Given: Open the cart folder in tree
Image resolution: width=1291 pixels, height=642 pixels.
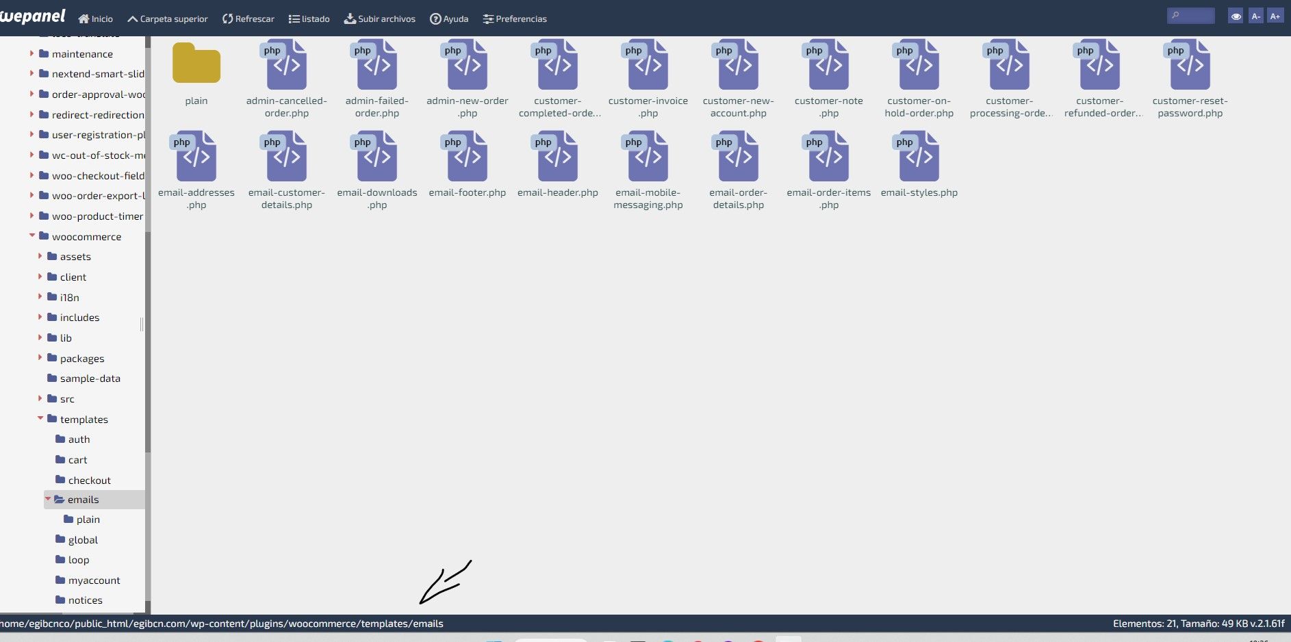Looking at the screenshot, I should pyautogui.click(x=71, y=460).
